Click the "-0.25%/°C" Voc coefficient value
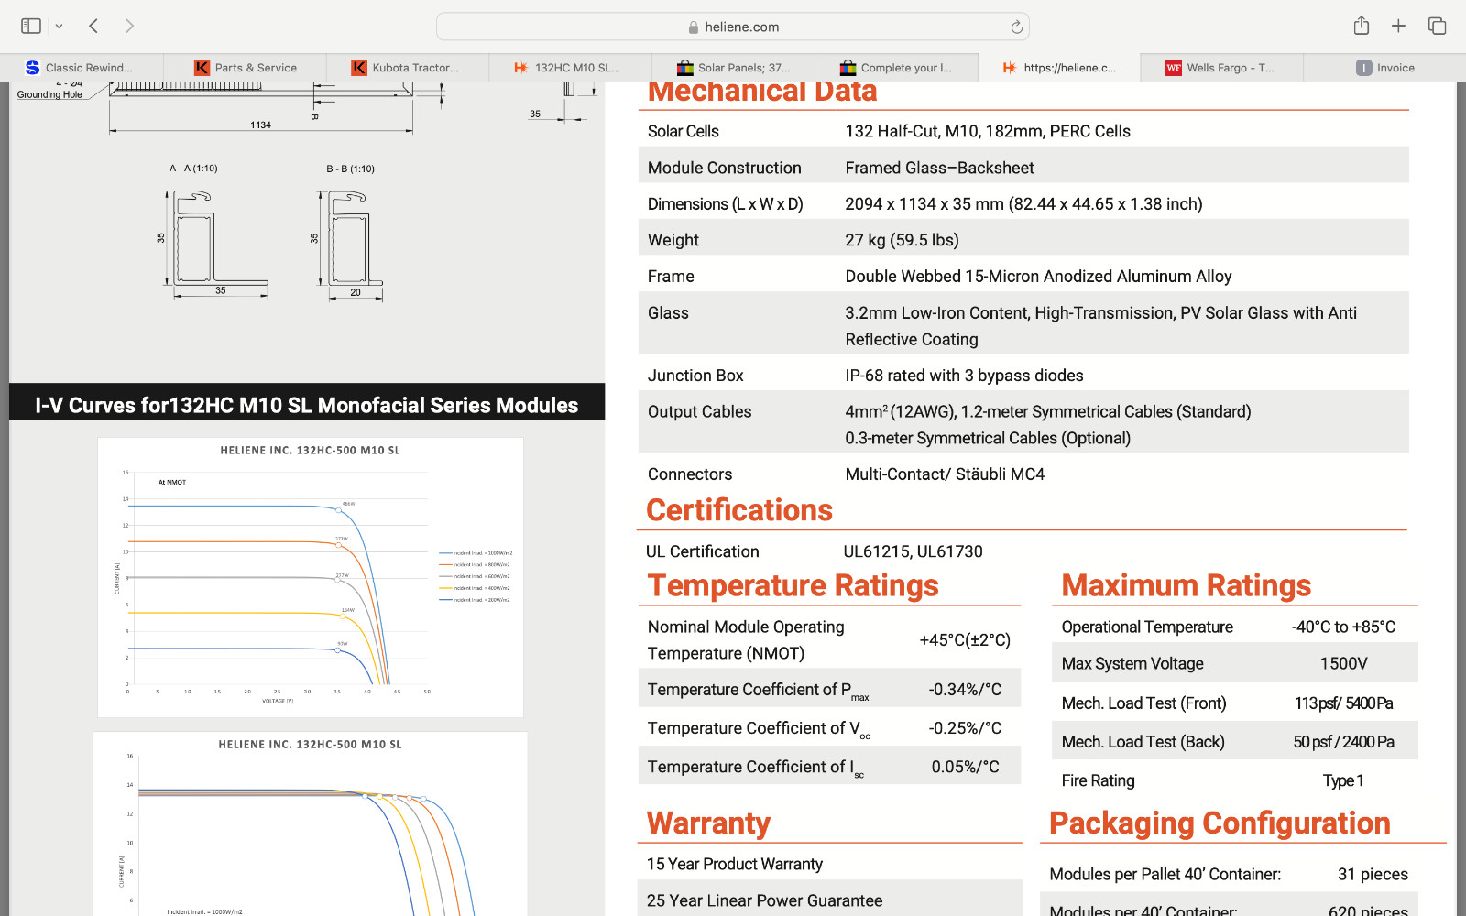 tap(965, 728)
